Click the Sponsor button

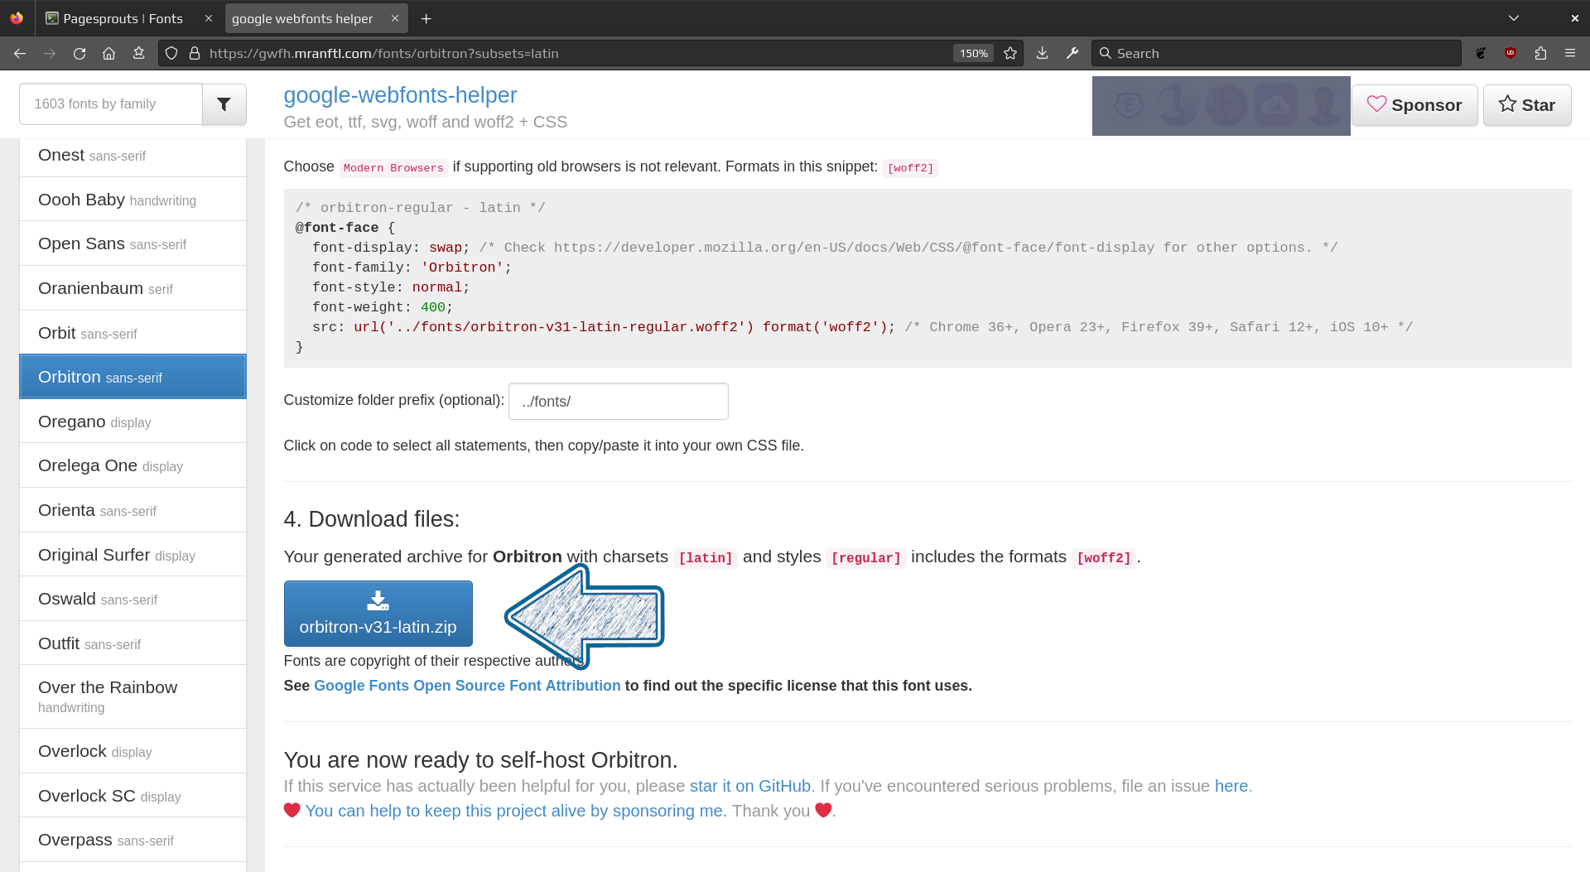(1414, 105)
